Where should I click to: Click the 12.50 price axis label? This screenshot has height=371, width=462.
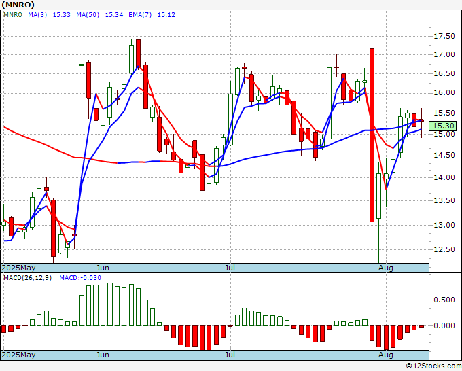tap(444, 249)
